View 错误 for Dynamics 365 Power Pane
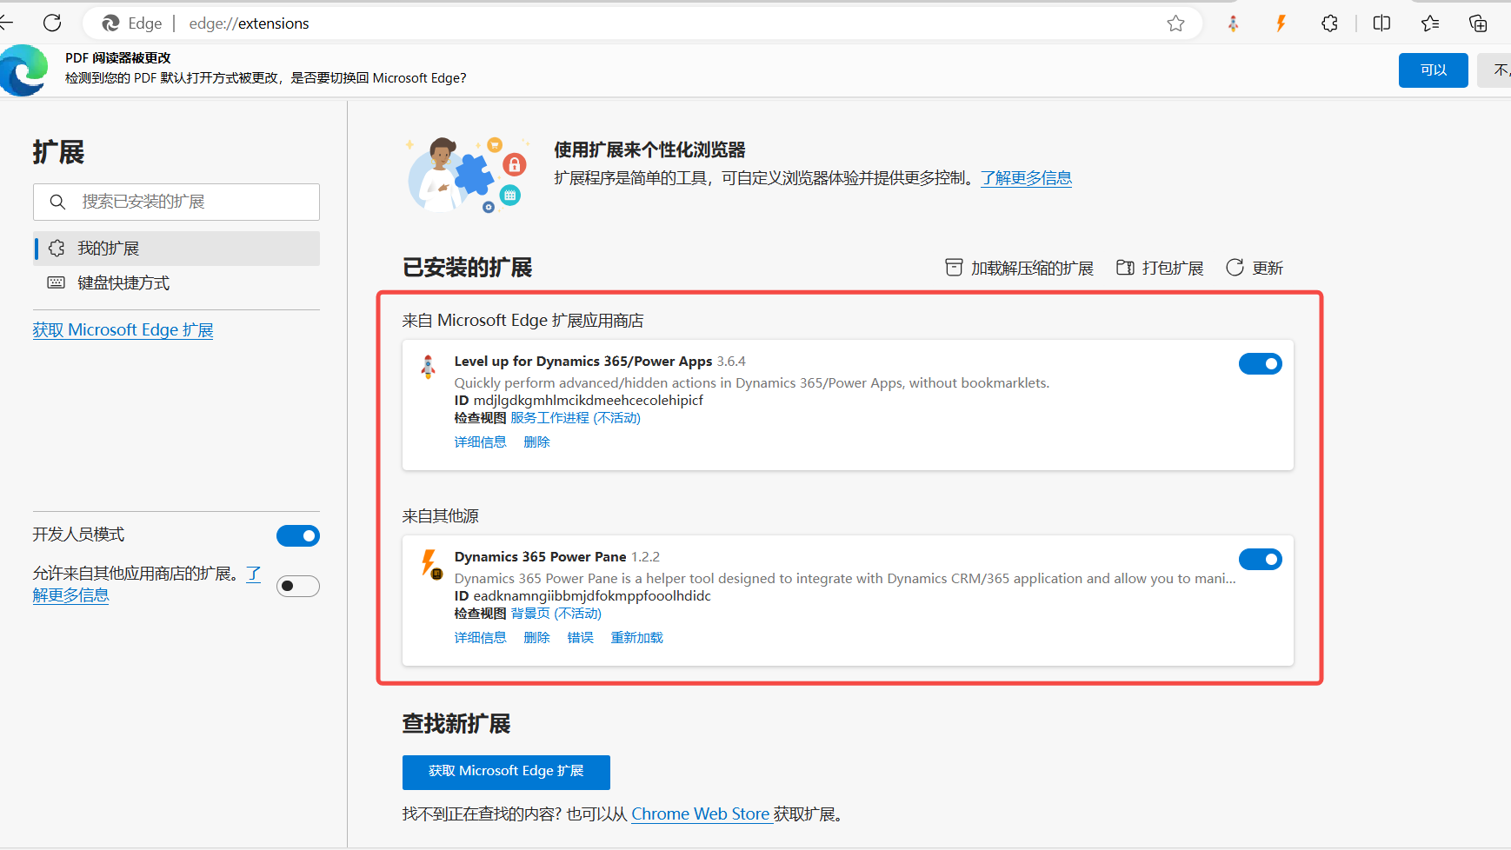 point(580,638)
